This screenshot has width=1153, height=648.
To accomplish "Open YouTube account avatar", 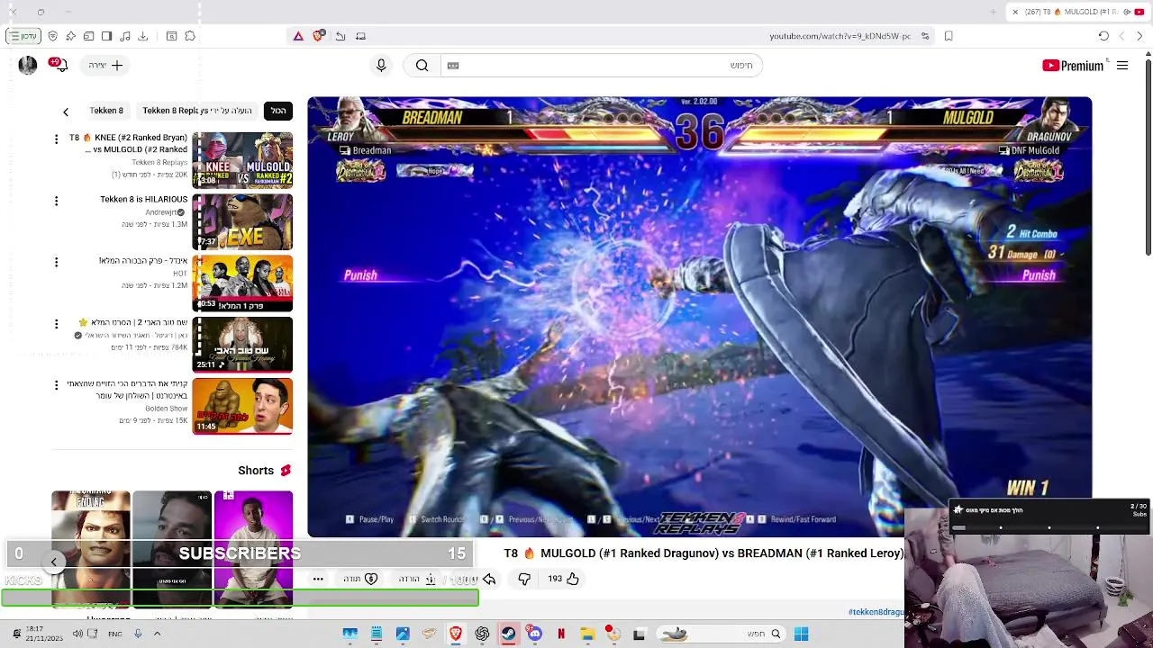I will point(28,65).
